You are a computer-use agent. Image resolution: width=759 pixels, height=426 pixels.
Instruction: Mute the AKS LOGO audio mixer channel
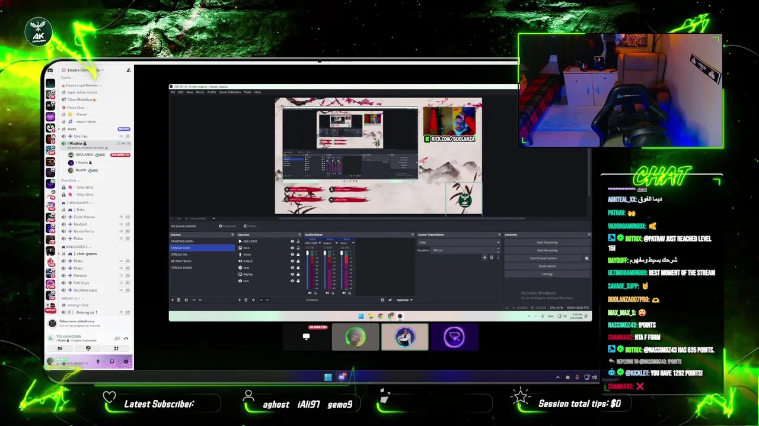(310, 293)
